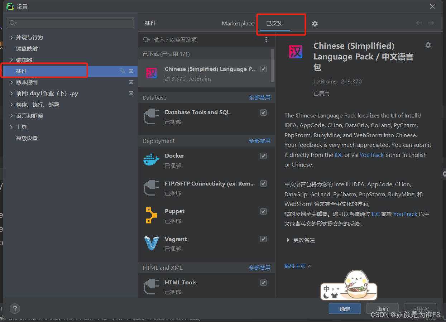
Task: Click the PyCharm logo in title bar
Action: [x=10, y=6]
